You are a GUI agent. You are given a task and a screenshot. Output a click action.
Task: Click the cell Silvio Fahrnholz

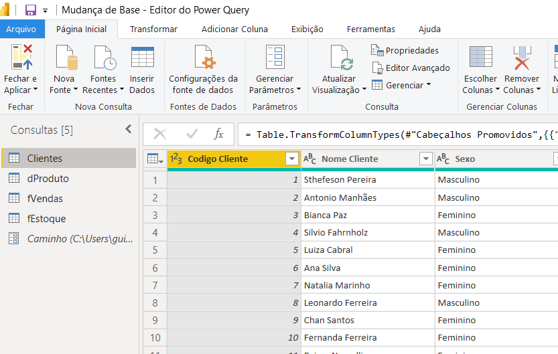click(x=368, y=232)
